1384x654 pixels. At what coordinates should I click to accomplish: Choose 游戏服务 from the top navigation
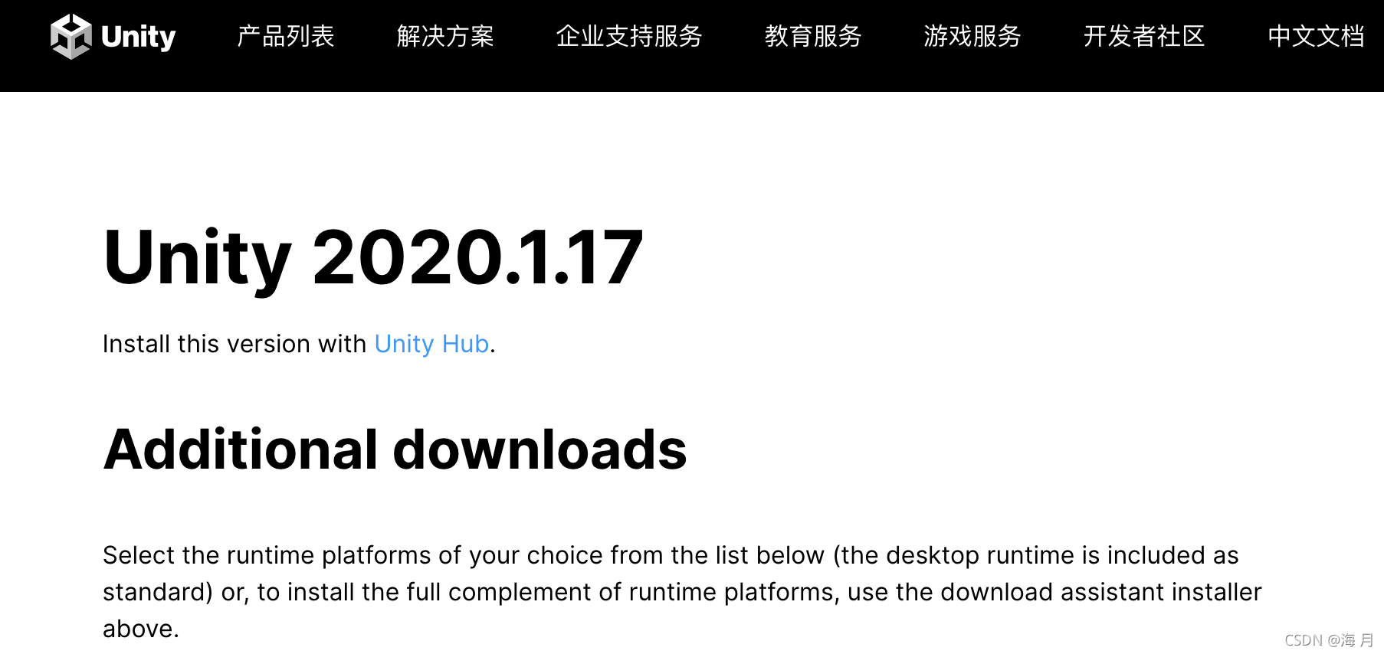(x=972, y=36)
